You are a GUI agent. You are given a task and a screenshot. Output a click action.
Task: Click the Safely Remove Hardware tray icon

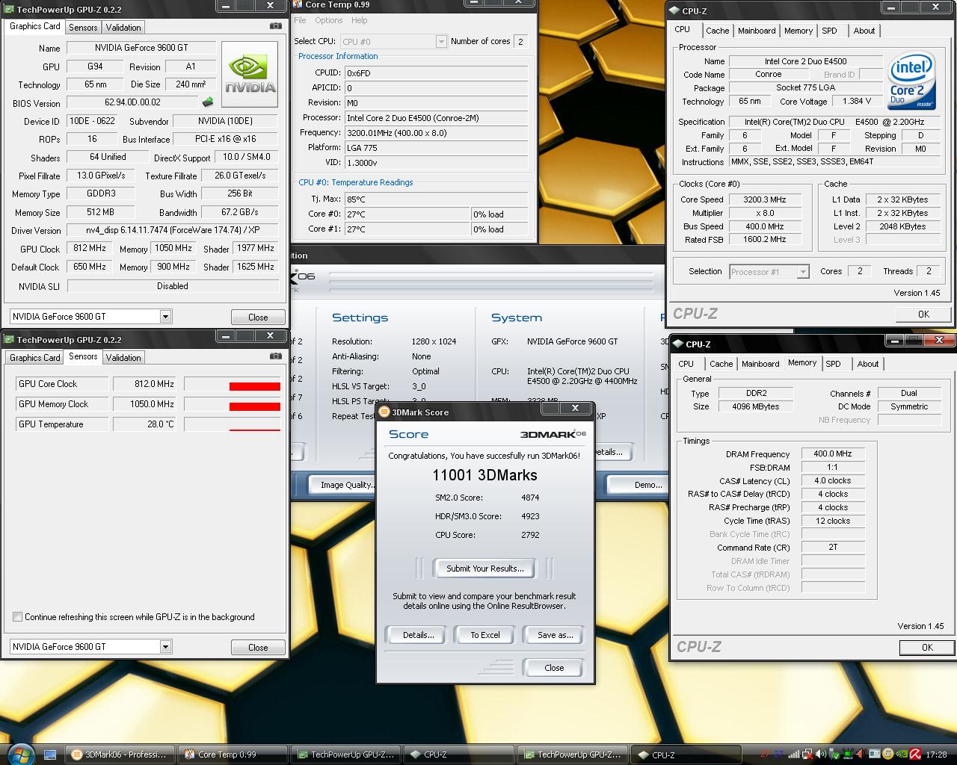click(x=834, y=755)
